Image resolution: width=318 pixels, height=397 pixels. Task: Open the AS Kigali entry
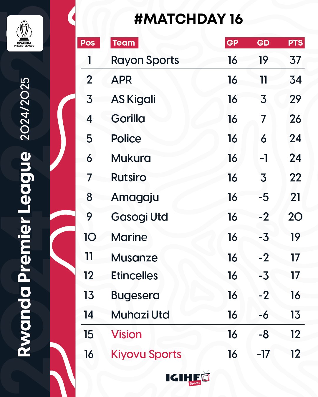pos(133,99)
